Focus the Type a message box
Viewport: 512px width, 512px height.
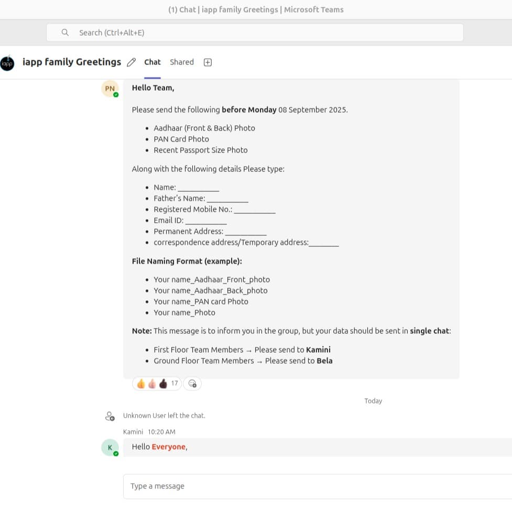click(x=318, y=486)
